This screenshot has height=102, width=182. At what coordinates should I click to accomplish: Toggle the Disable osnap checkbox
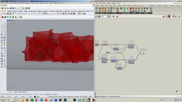tap(53, 94)
